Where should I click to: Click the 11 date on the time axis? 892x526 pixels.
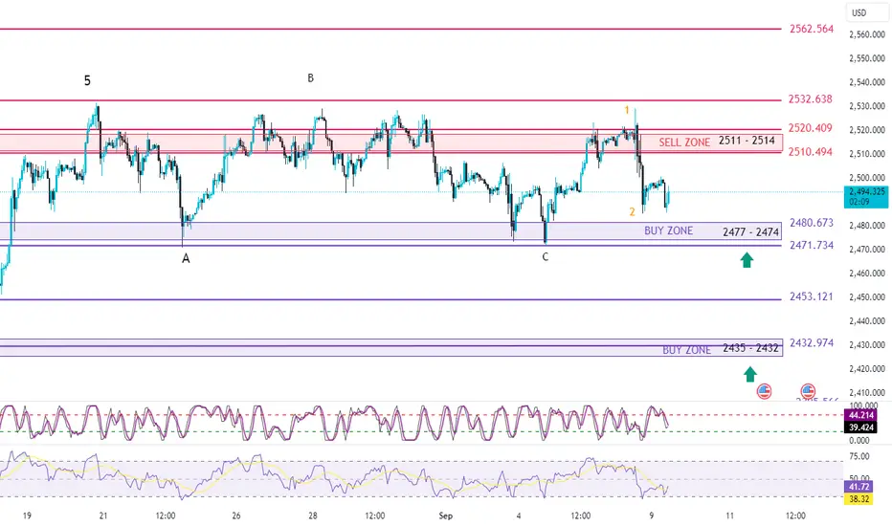tap(730, 515)
